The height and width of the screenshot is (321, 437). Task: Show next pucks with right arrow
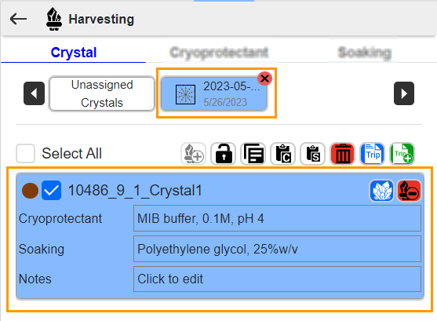pyautogui.click(x=404, y=93)
